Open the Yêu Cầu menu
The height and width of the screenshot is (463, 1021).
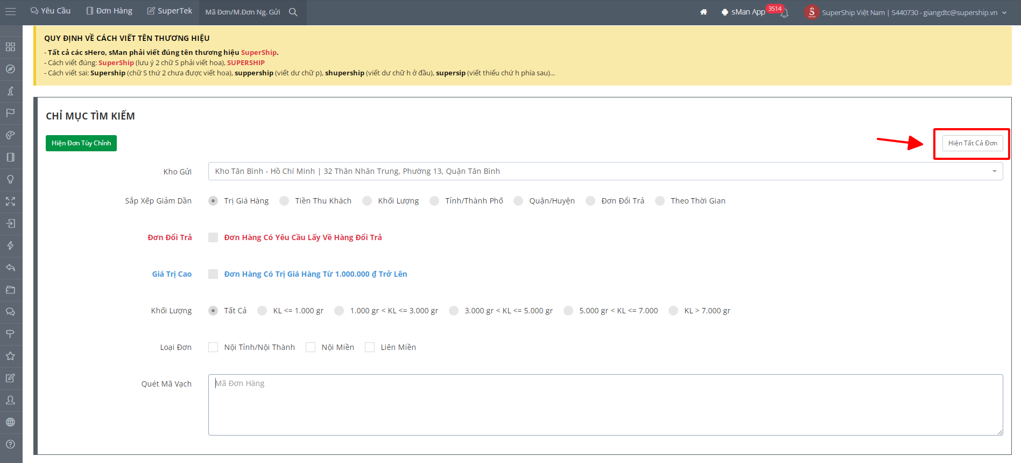click(51, 11)
